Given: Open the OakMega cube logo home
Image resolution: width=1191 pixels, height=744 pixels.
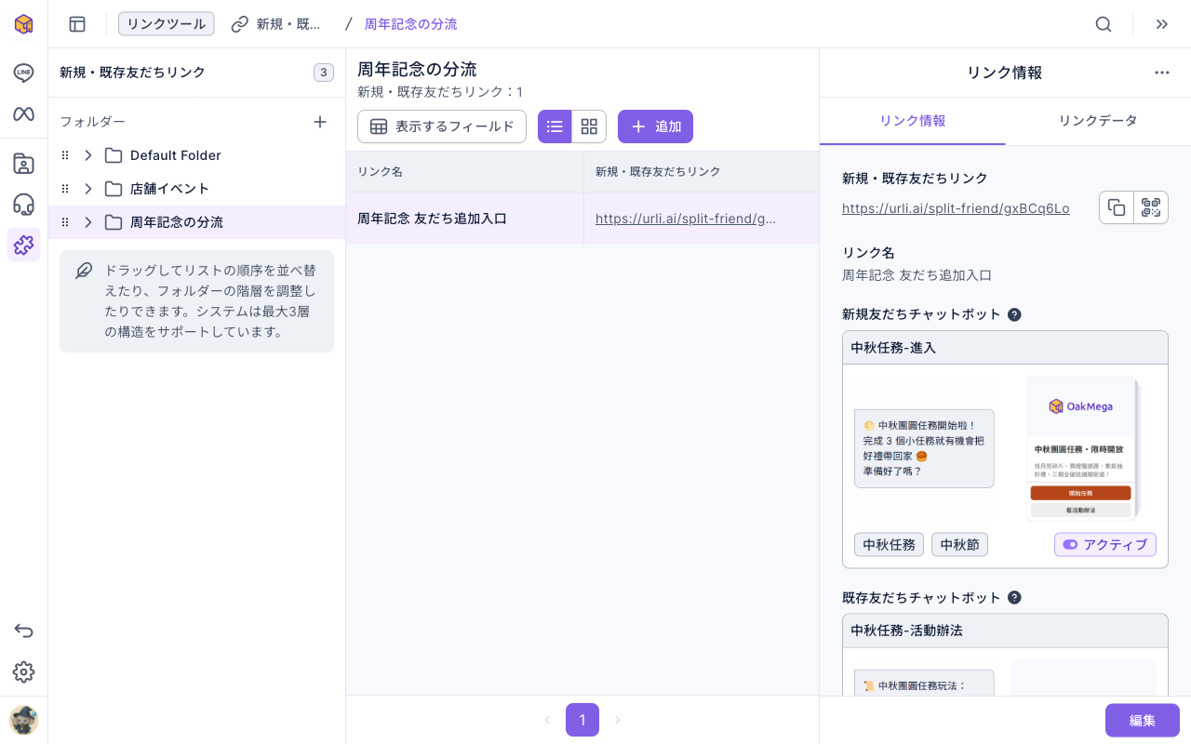Looking at the screenshot, I should (23, 24).
